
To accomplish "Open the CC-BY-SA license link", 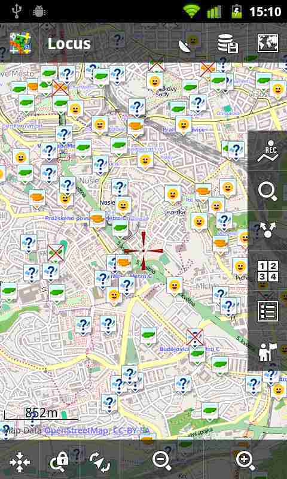I will 131,431.
